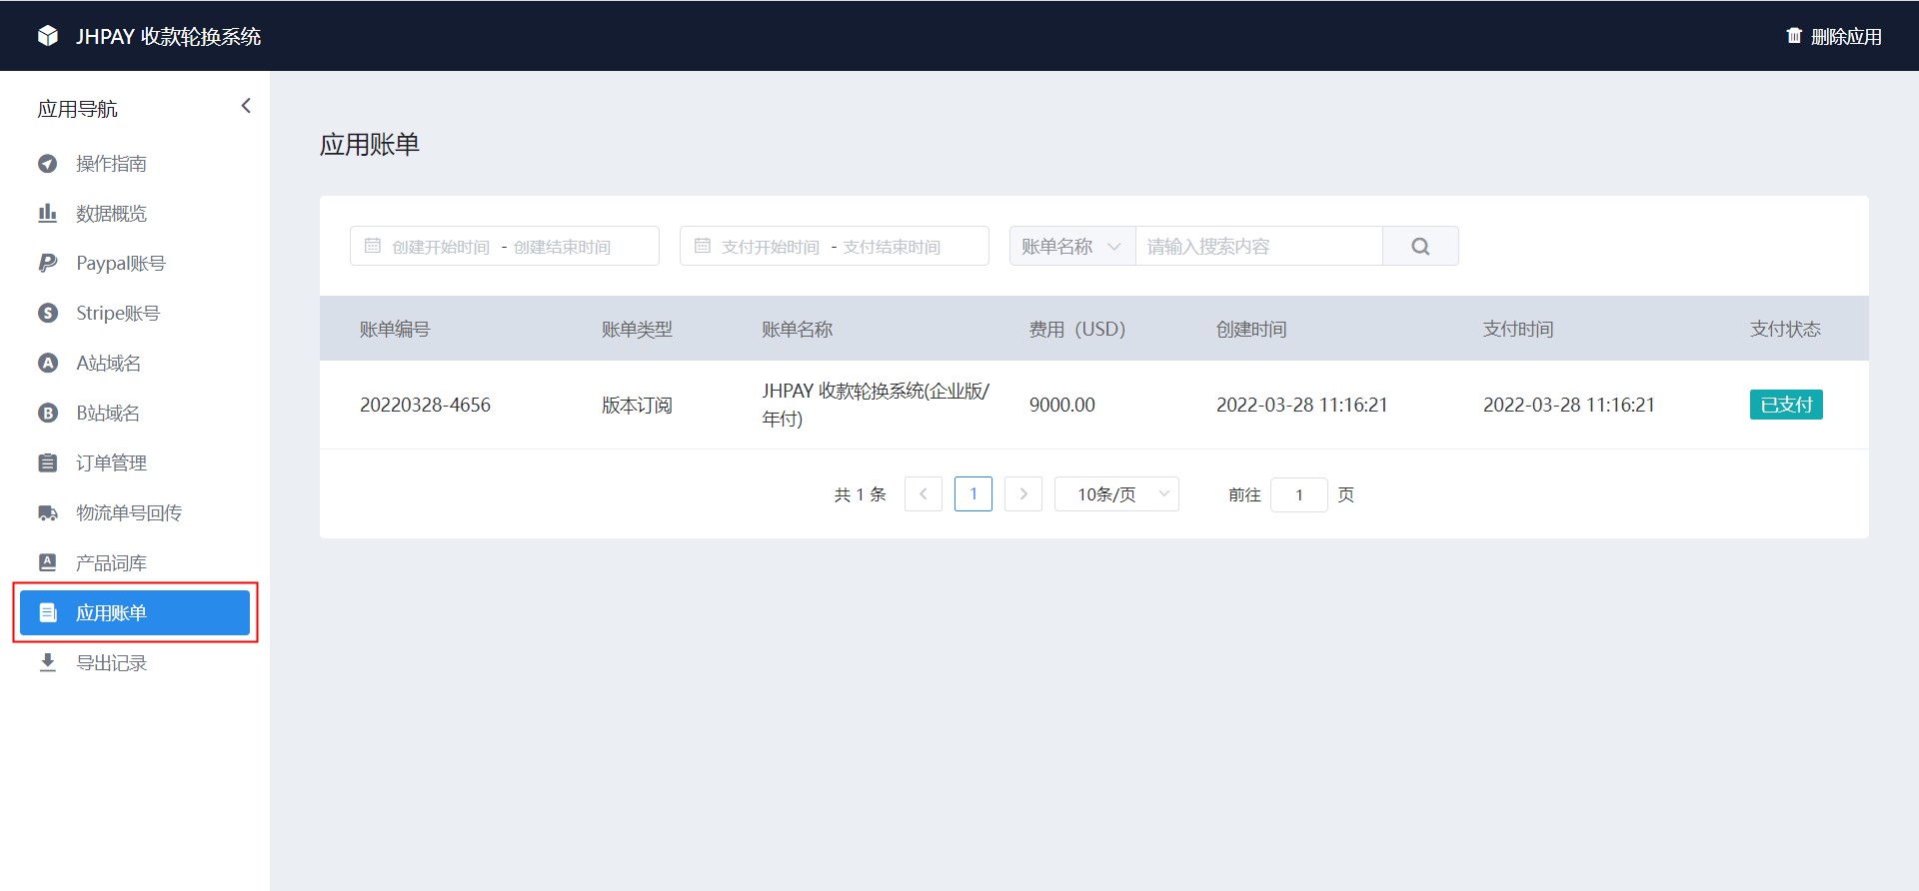This screenshot has width=1919, height=891.
Task: Click the 账单类型 column header
Action: click(637, 330)
